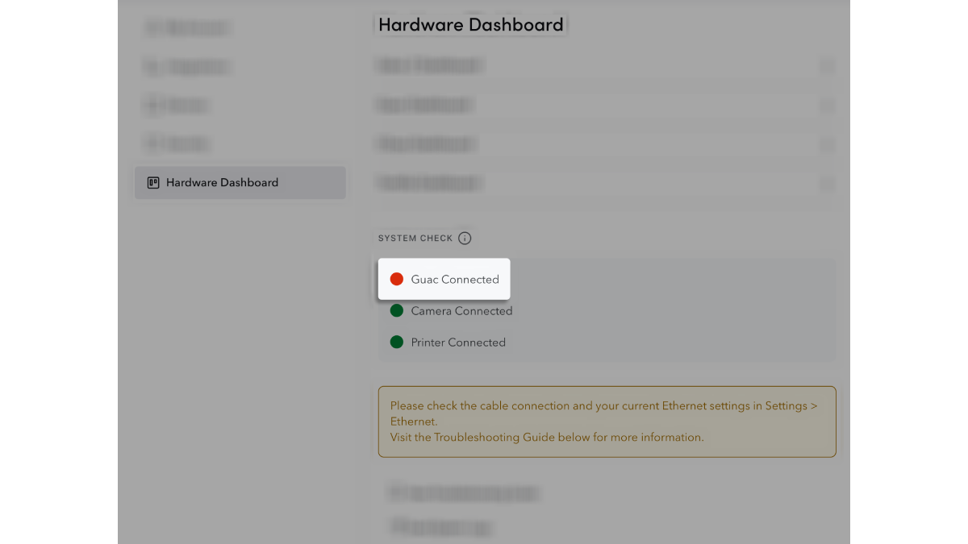Click the Hardware Dashboard sidebar icon

pyautogui.click(x=153, y=183)
